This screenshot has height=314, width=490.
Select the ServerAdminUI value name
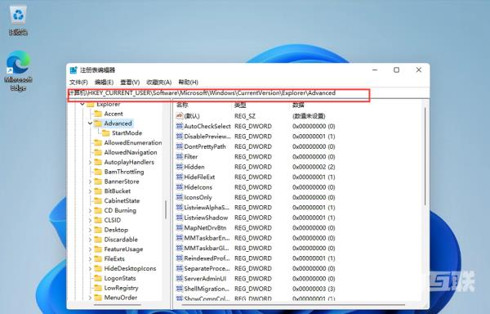[x=205, y=279]
